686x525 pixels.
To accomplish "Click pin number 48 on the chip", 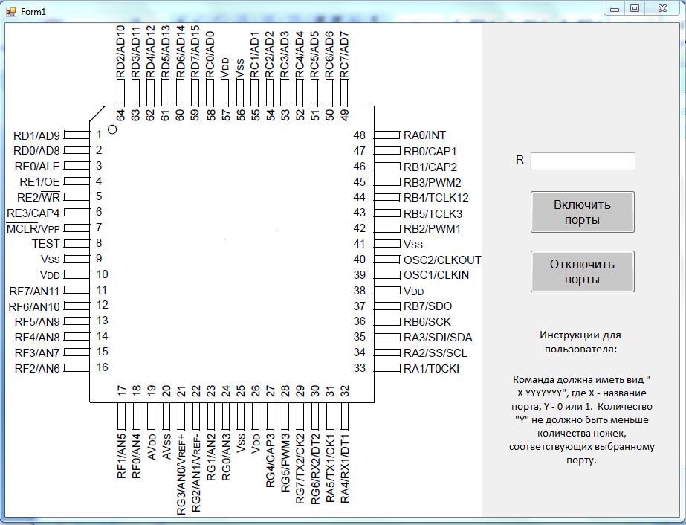I will coord(359,135).
